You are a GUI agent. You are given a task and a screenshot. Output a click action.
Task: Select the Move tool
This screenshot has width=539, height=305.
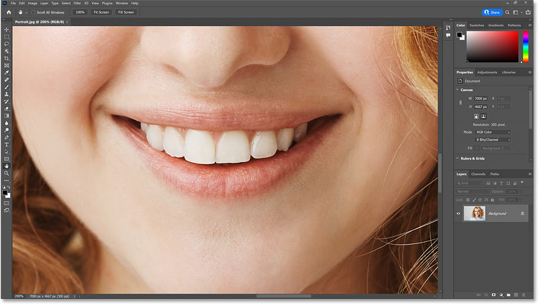click(7, 29)
